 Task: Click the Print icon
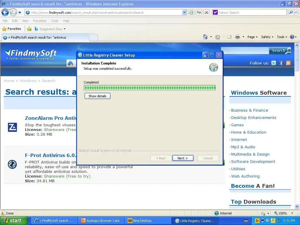click(237, 37)
